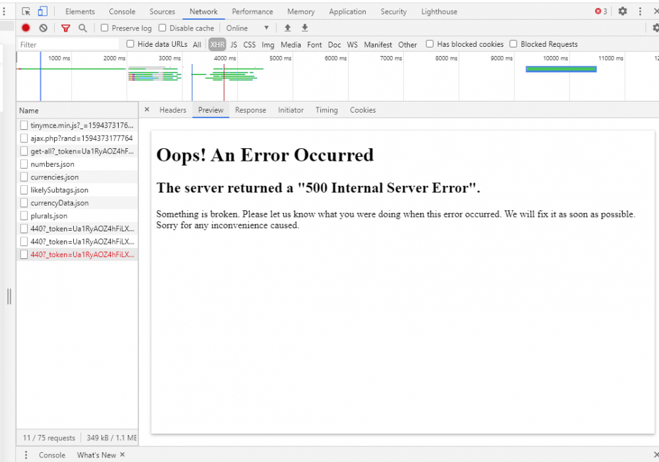Open the Console panel tab
The image size is (659, 462).
tap(122, 11)
